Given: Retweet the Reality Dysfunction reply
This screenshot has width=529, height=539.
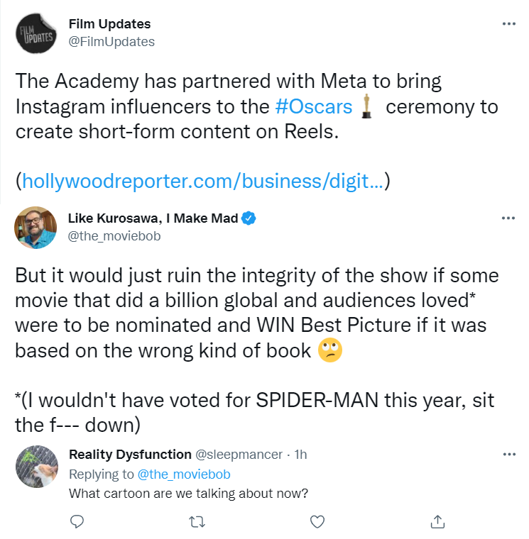Looking at the screenshot, I should click(198, 522).
